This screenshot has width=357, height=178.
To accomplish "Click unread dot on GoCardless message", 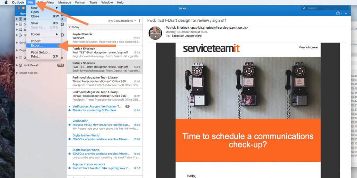I will (69, 110).
